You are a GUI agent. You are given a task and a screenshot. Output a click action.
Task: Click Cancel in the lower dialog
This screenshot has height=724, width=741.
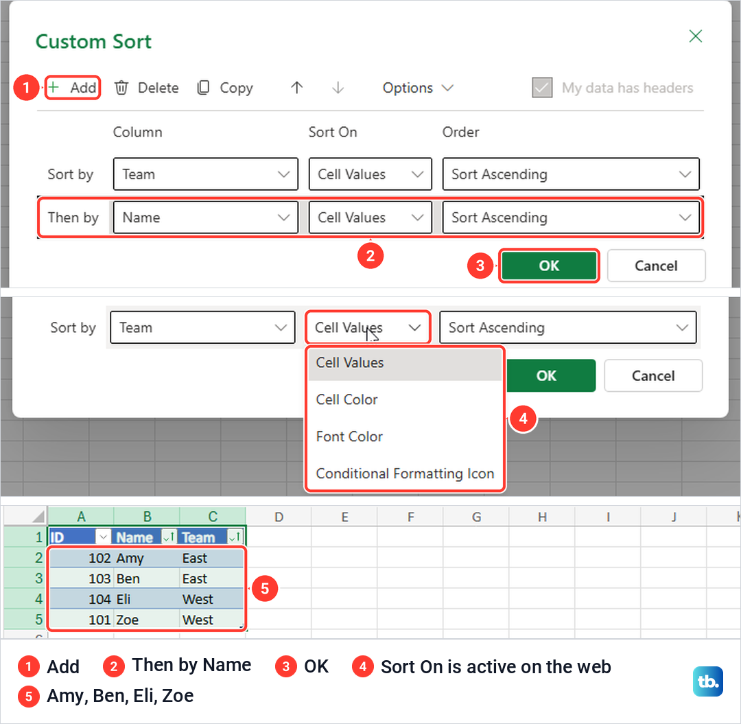pos(653,375)
